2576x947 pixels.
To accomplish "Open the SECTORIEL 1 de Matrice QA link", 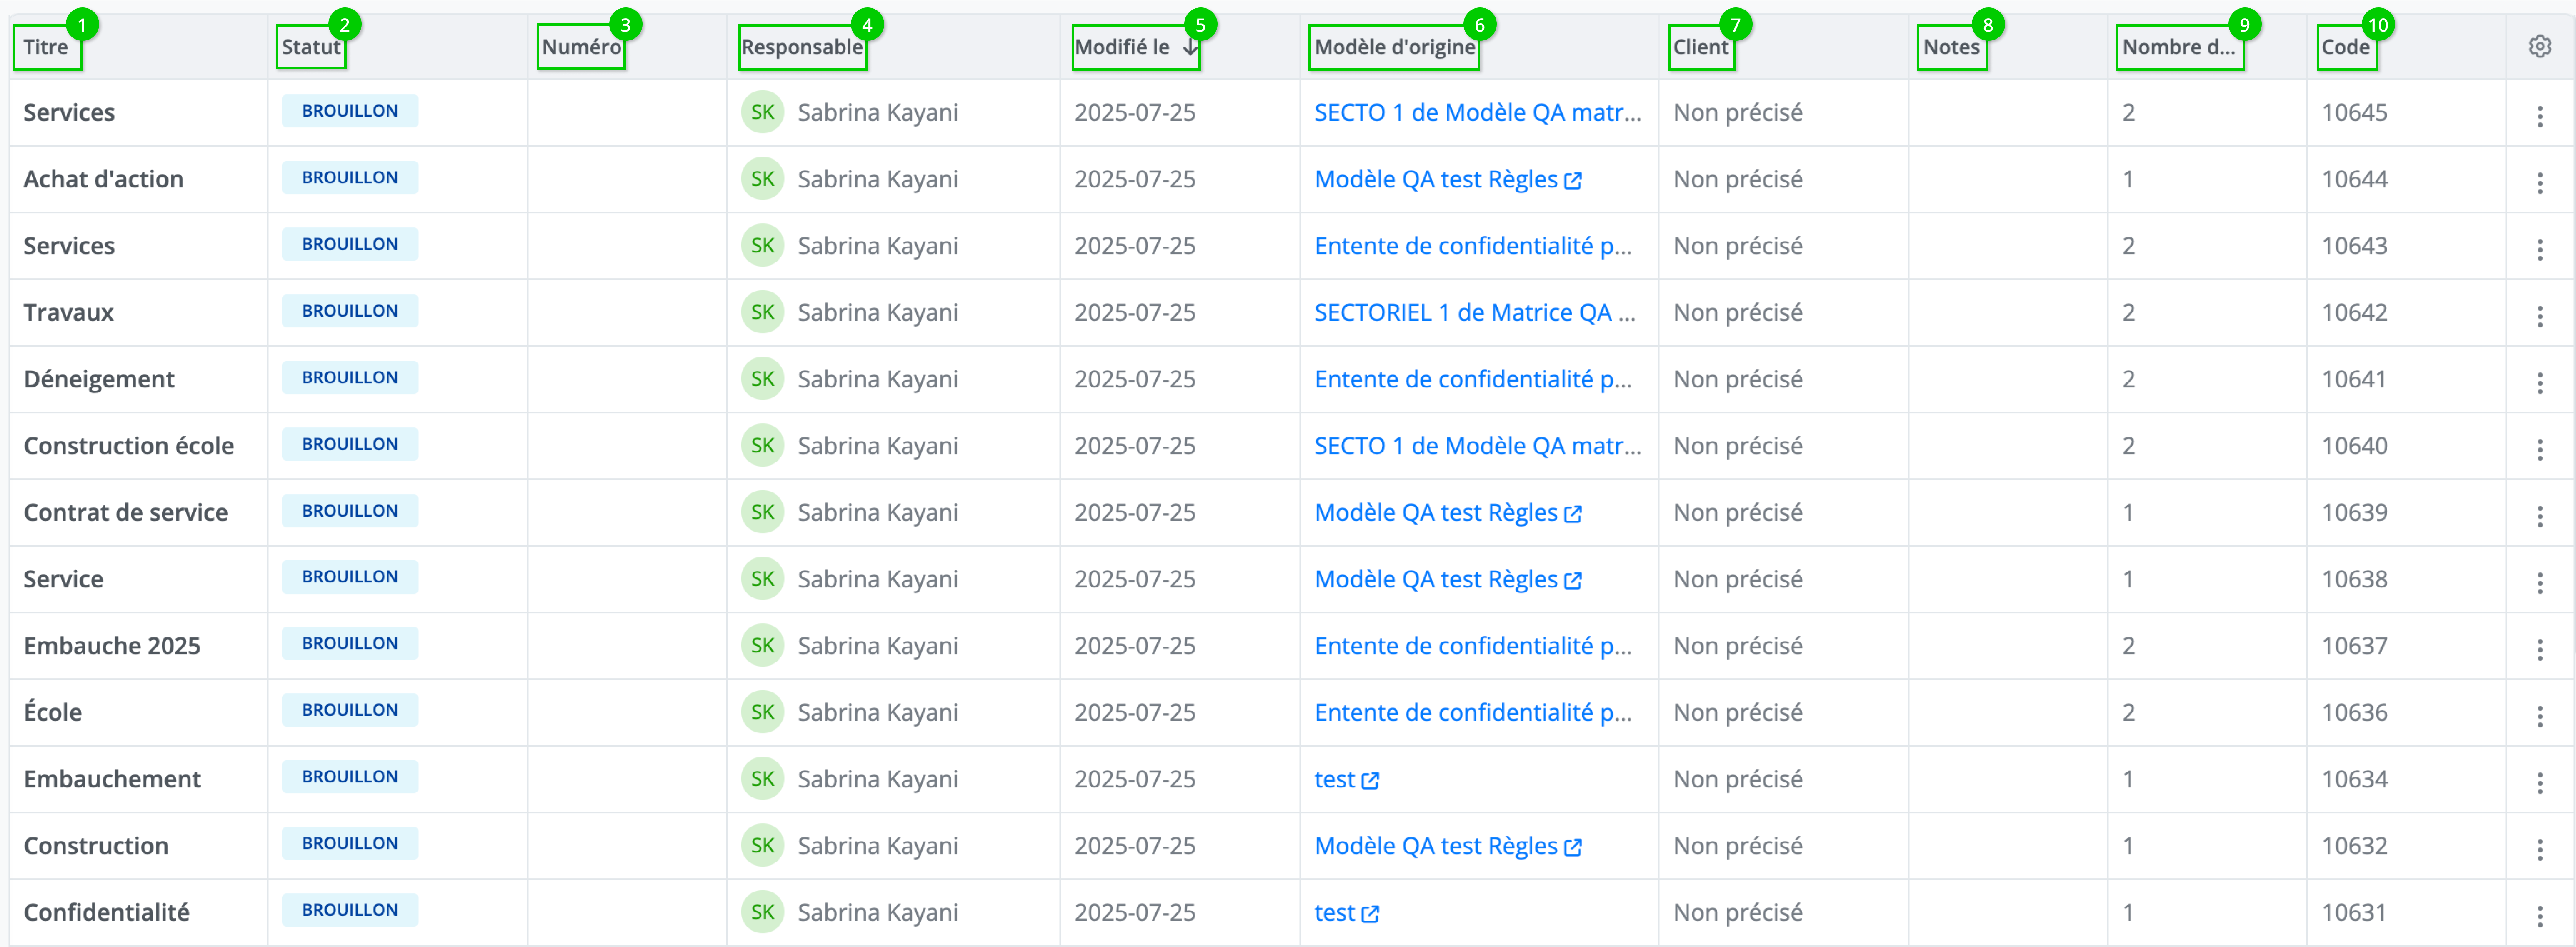I will click(x=1473, y=313).
